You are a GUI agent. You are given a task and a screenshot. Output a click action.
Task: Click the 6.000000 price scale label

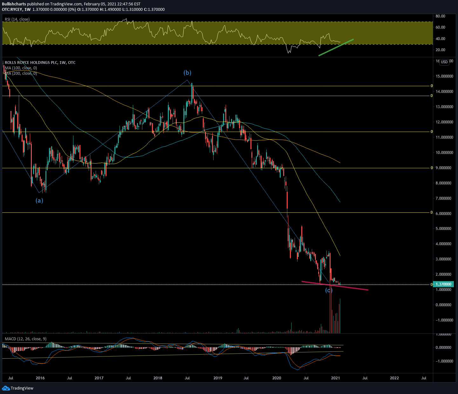[x=443, y=214]
